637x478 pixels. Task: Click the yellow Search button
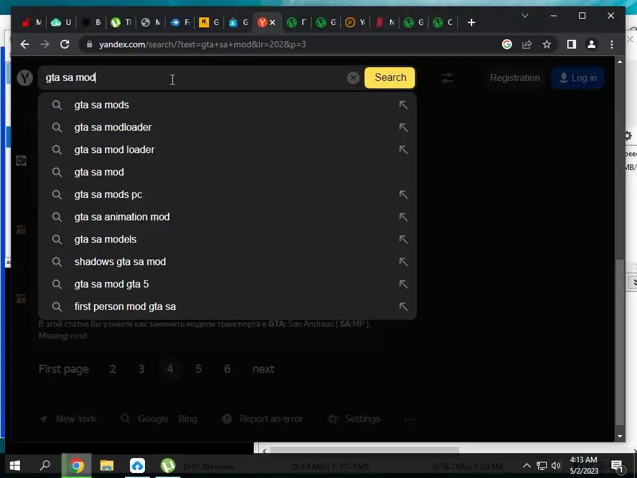(x=390, y=78)
